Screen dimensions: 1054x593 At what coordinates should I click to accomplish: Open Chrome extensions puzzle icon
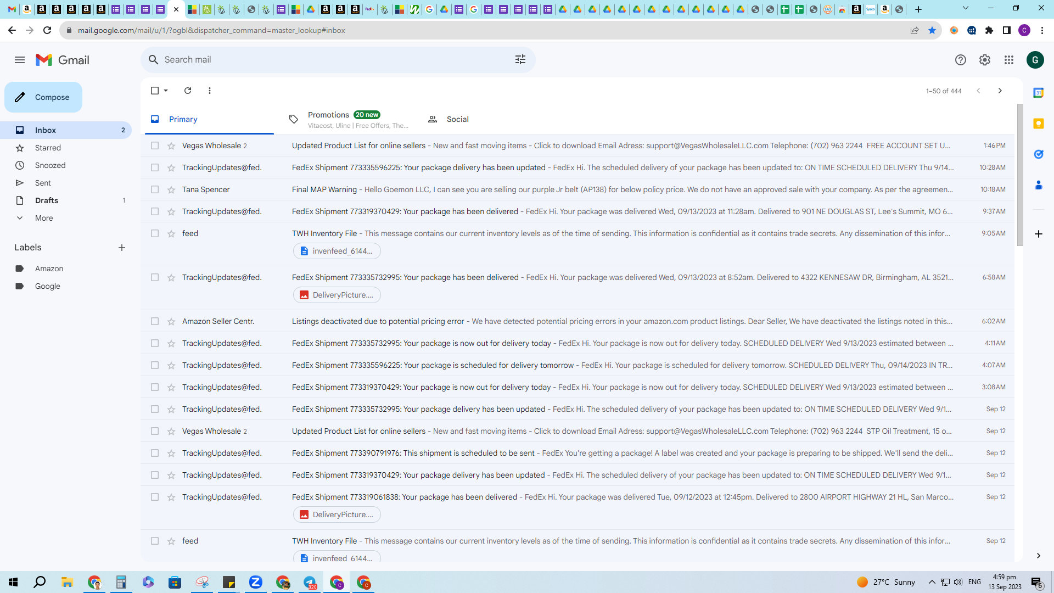coord(989,30)
